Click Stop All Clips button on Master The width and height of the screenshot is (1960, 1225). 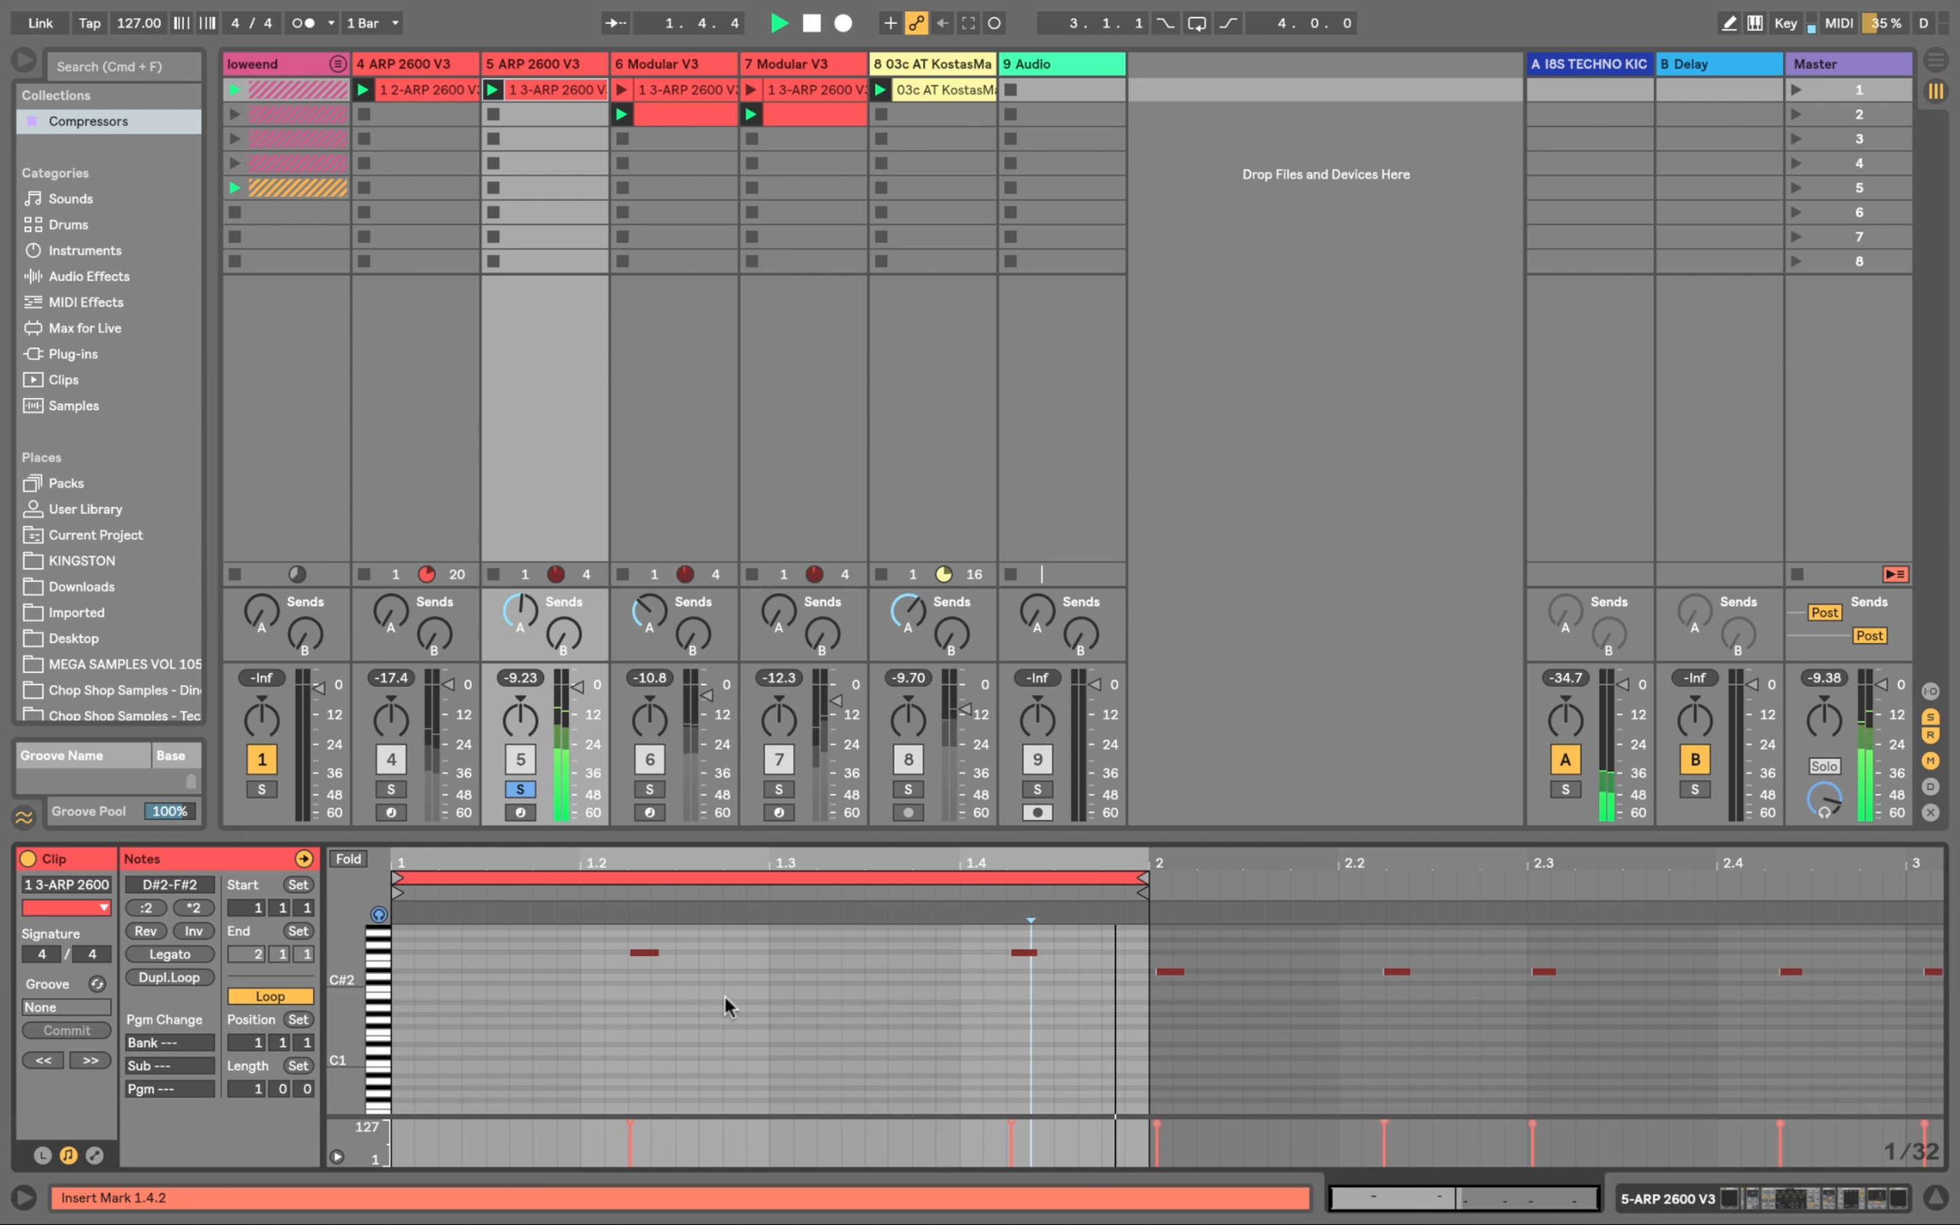click(x=1797, y=574)
